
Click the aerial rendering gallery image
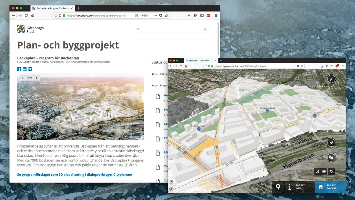click(x=80, y=107)
